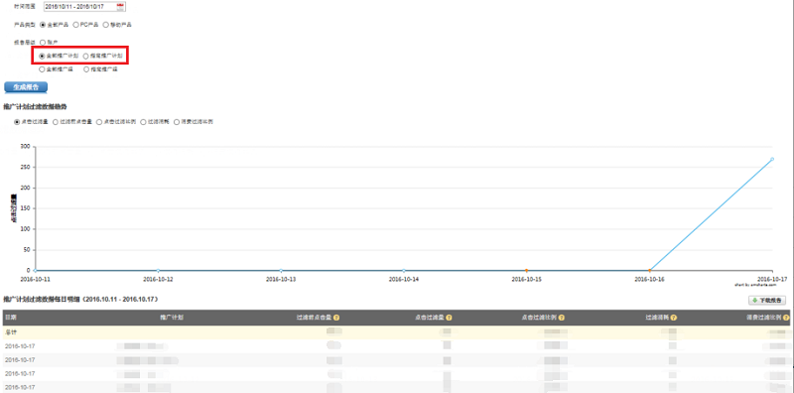Click the 推广计划 table column header
The height and width of the screenshot is (393, 794).
[172, 318]
